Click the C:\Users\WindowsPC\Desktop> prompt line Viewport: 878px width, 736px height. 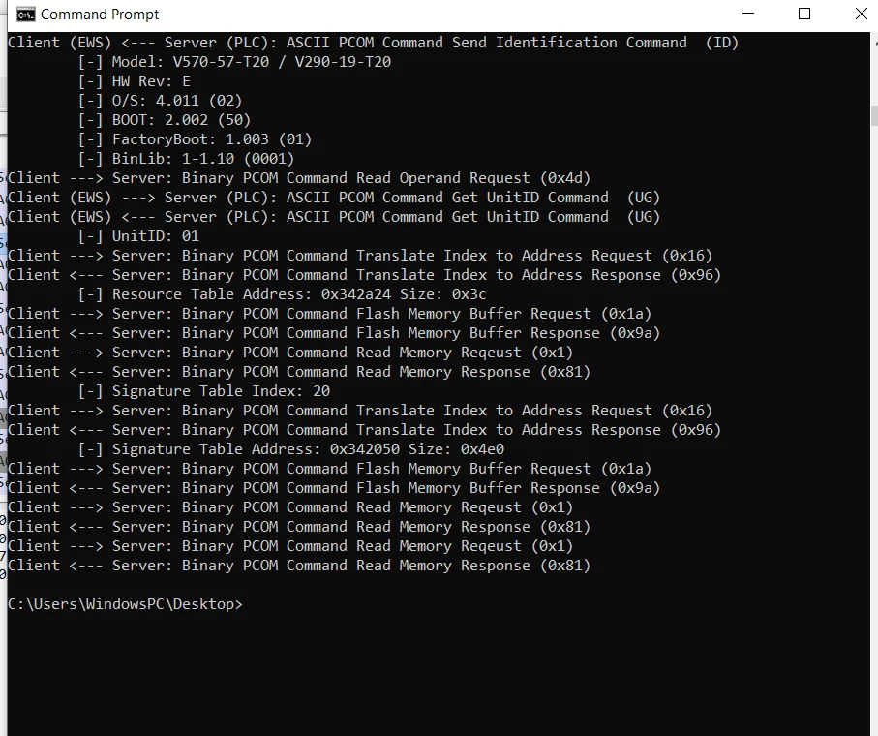[x=126, y=604]
